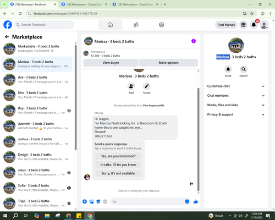Viewport: 275px width, 220px height.
Task: Open the notifications bell icon
Action: click(254, 25)
